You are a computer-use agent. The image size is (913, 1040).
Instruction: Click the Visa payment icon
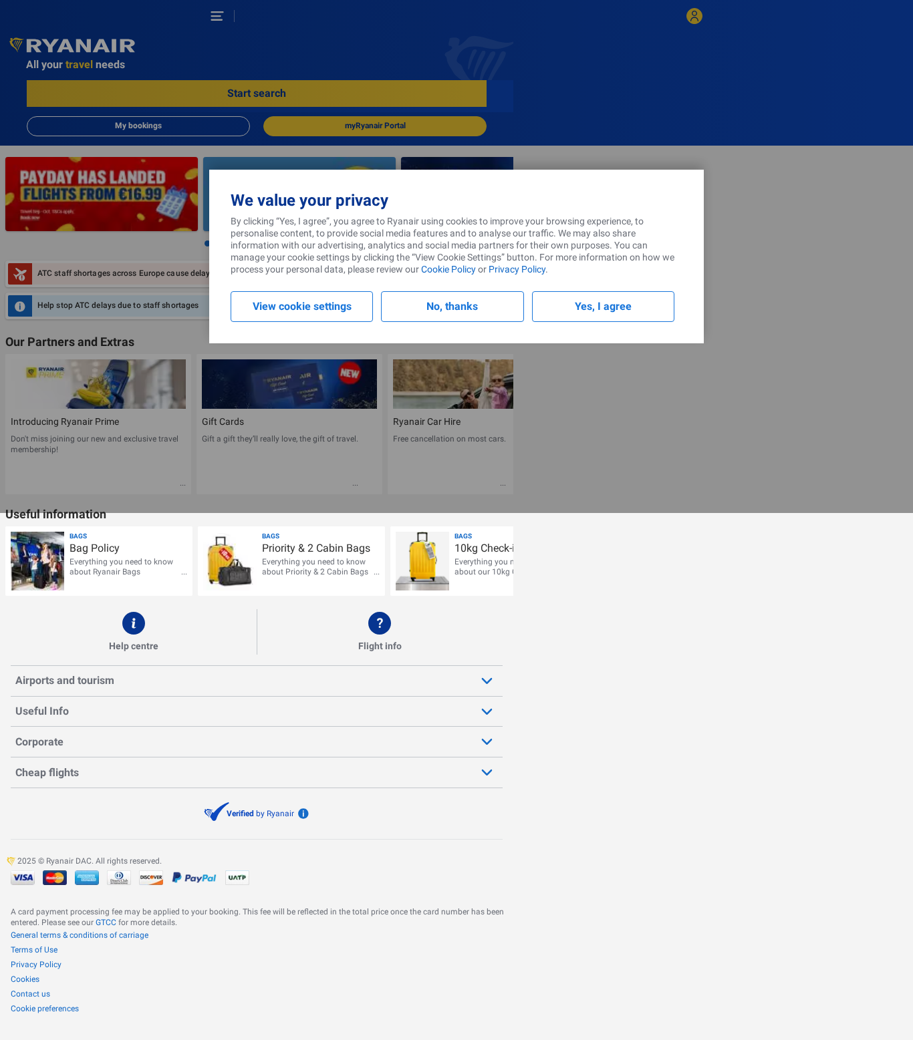(x=23, y=878)
